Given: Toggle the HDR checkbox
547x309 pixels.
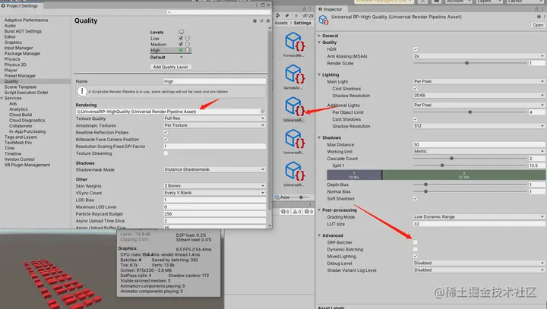Looking at the screenshot, I should pos(415,49).
